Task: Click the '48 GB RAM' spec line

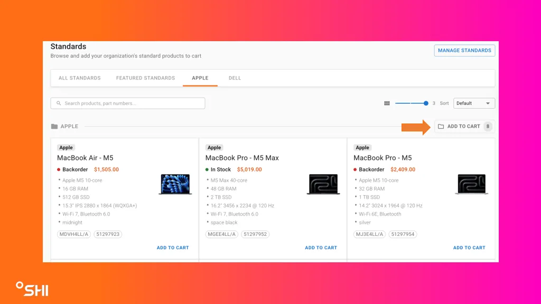Action: pyautogui.click(x=223, y=189)
